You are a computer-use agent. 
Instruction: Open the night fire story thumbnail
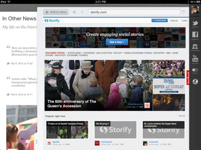click(169, 102)
